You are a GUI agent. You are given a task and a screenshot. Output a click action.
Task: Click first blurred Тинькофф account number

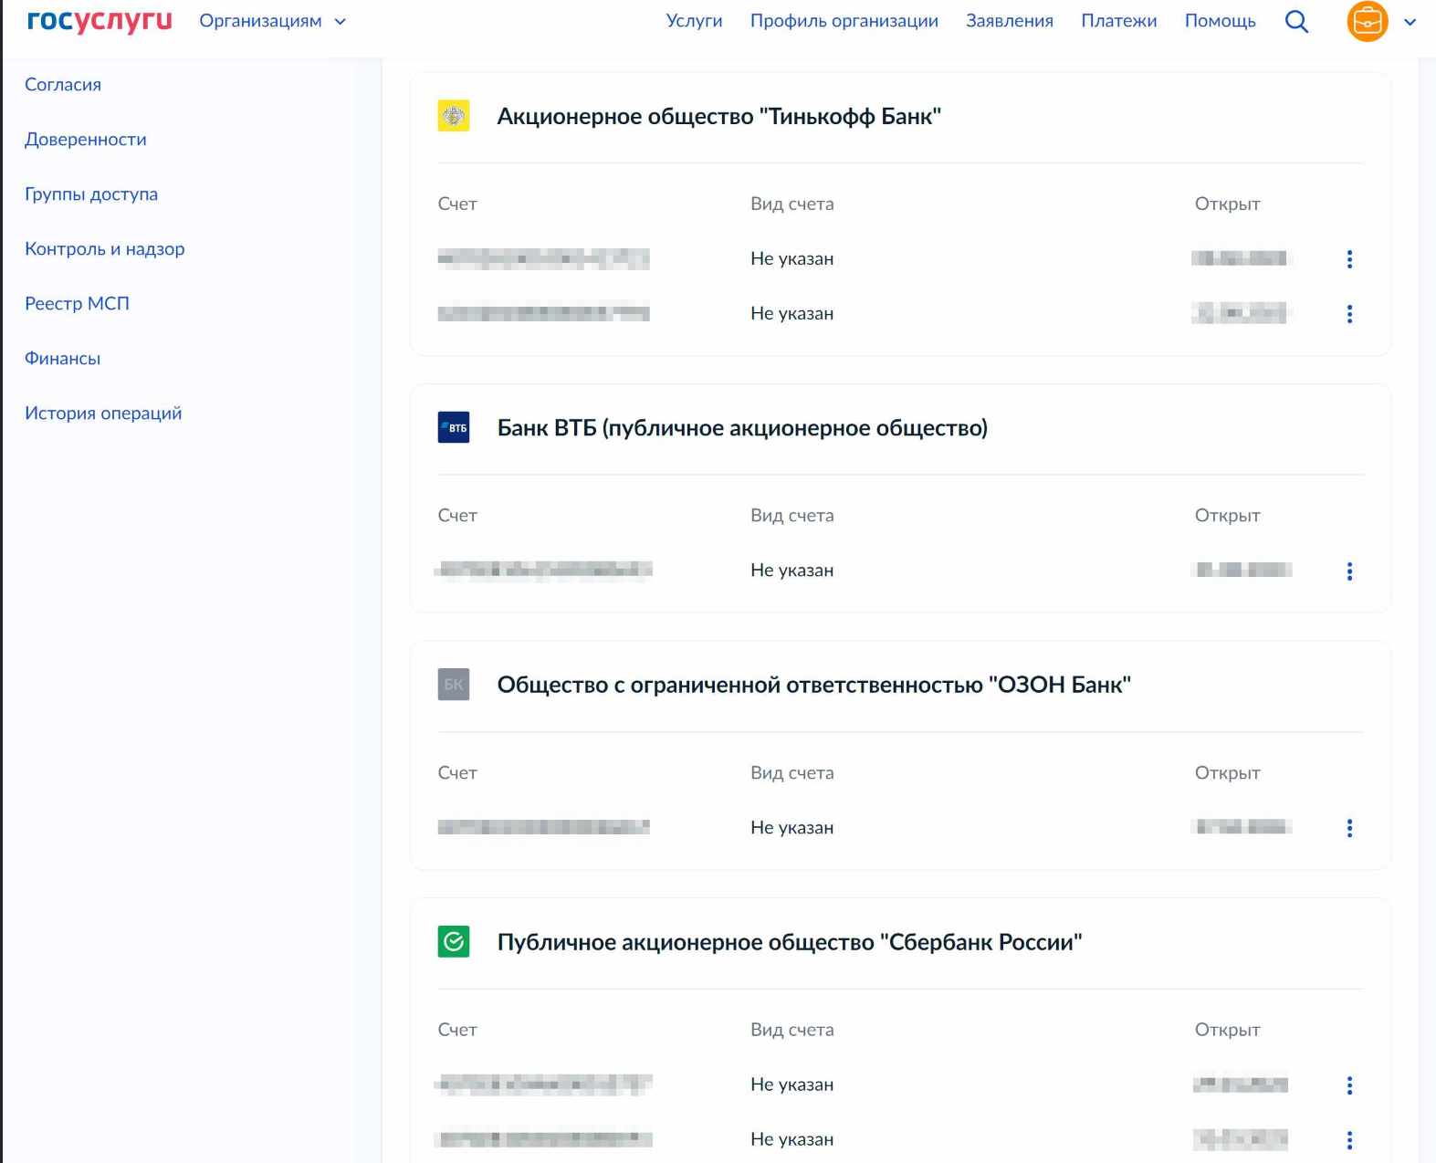click(543, 258)
